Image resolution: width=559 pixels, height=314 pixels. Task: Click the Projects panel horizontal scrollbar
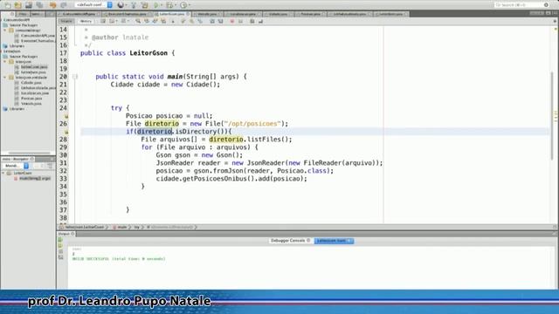(29, 154)
